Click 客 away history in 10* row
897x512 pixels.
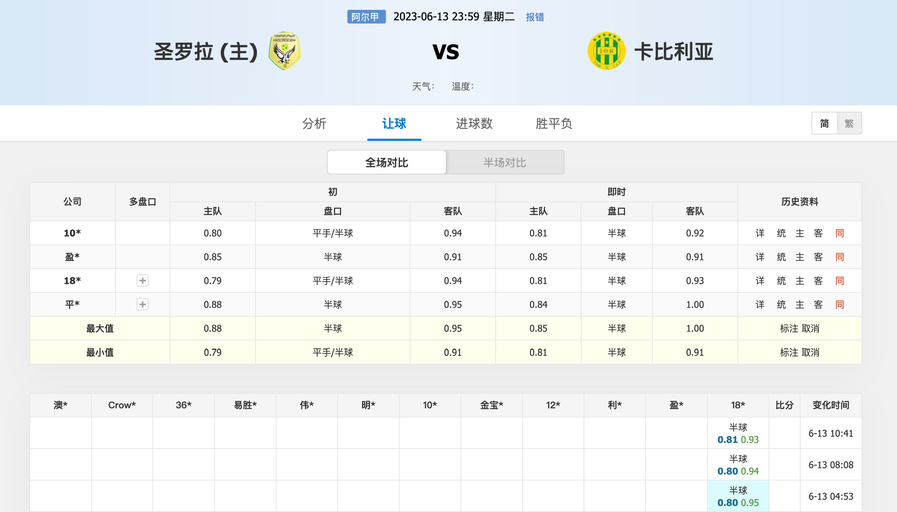click(818, 233)
